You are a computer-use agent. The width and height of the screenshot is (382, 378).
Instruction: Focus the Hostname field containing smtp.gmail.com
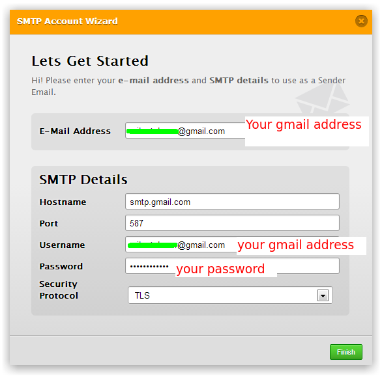pos(232,202)
